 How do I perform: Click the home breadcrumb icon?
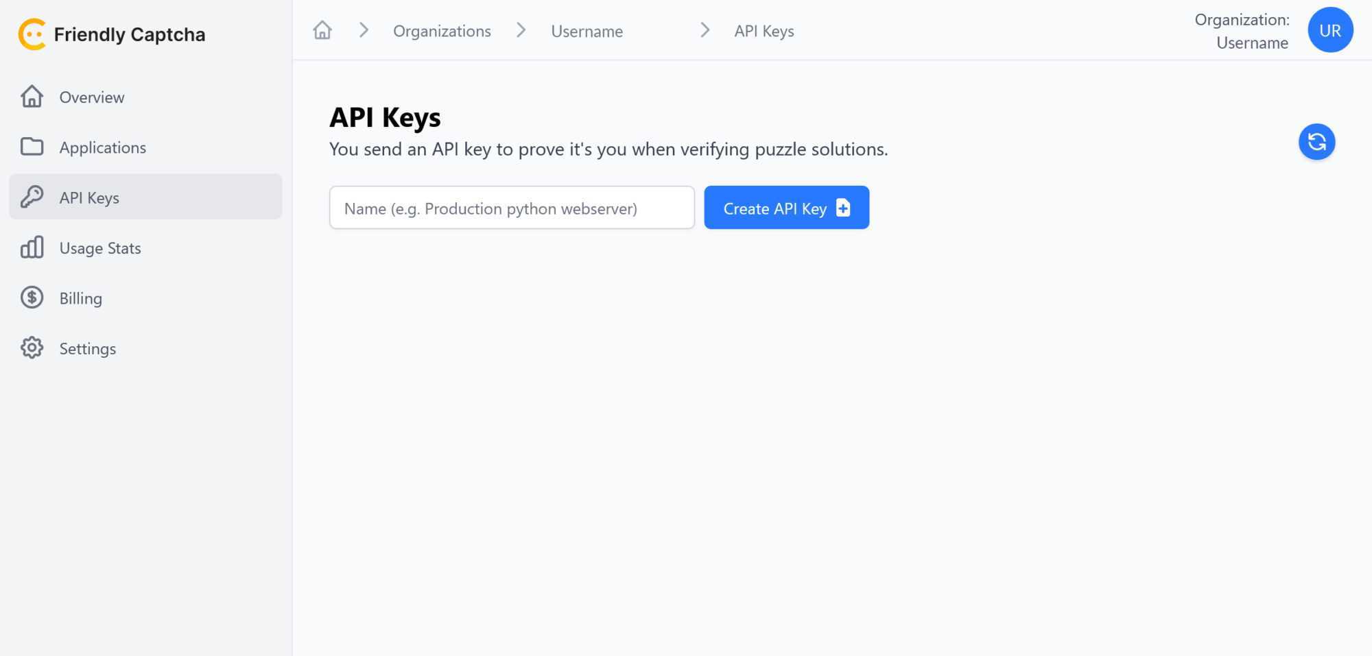322,31
